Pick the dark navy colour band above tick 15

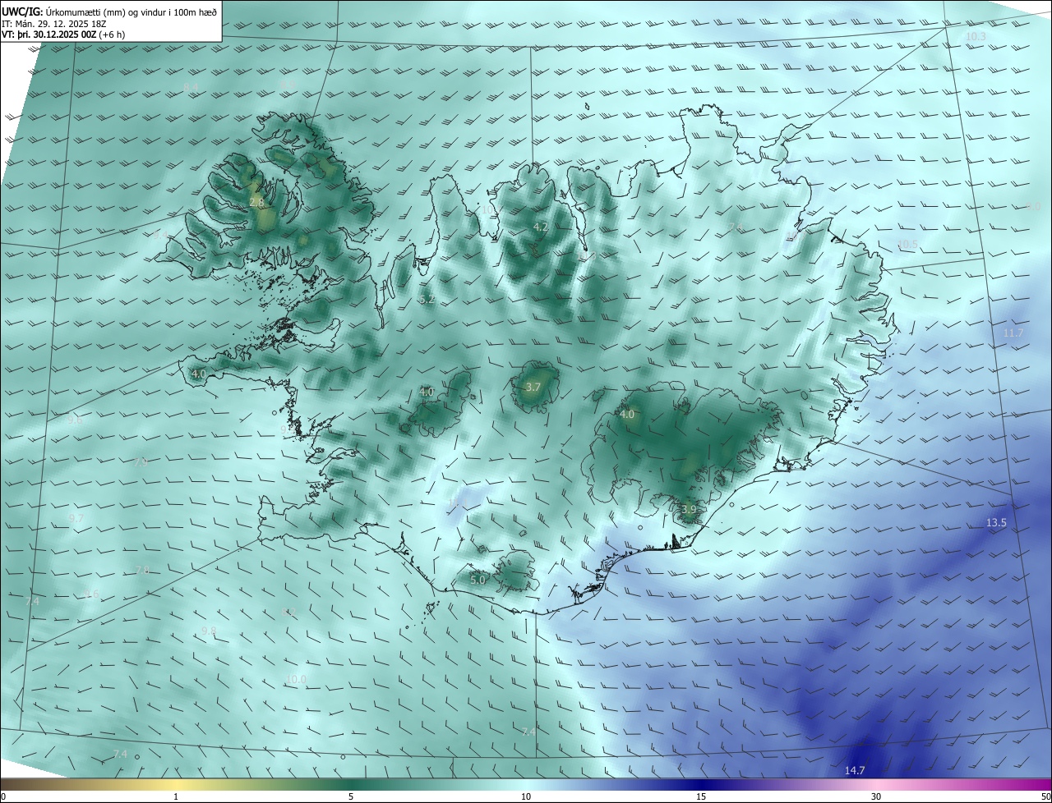click(x=701, y=784)
